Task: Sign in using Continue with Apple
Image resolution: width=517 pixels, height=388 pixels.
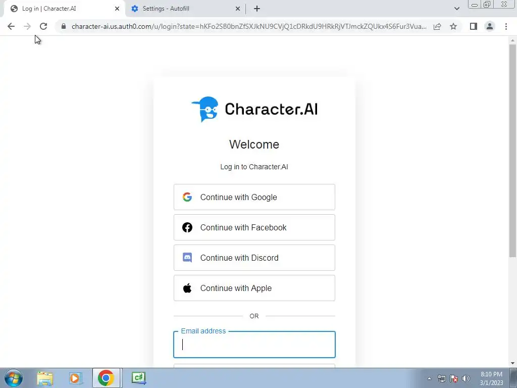Action: tap(254, 288)
